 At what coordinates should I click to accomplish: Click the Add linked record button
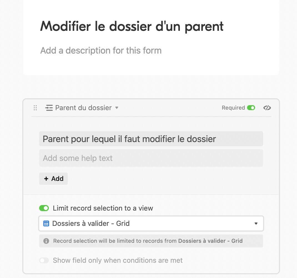[x=53, y=179]
